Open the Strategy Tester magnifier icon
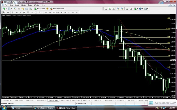 pyautogui.click(x=31, y=9)
